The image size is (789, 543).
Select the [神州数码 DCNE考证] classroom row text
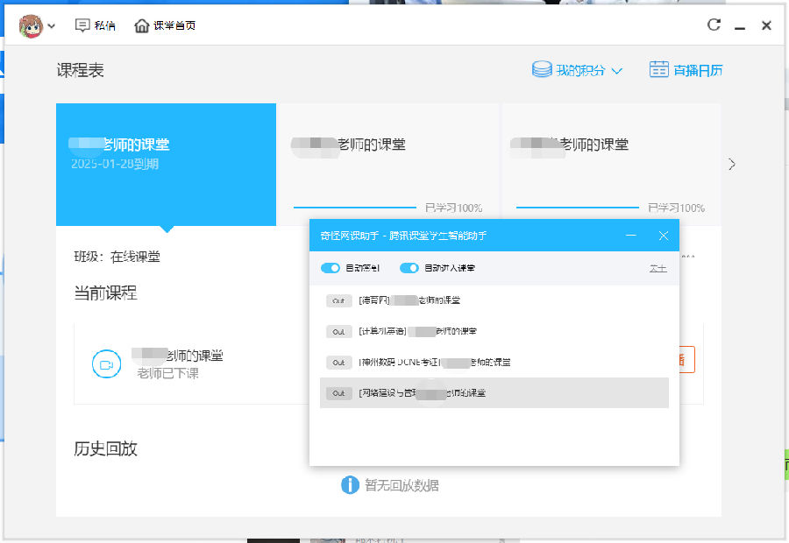(435, 362)
